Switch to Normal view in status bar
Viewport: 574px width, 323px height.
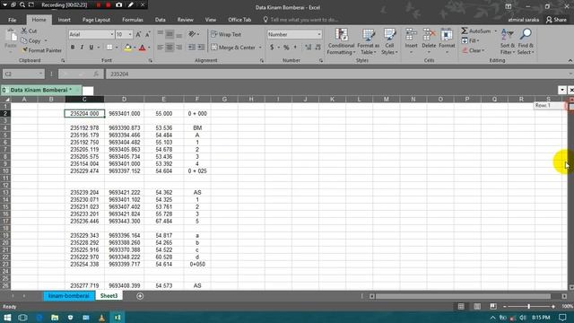461,307
